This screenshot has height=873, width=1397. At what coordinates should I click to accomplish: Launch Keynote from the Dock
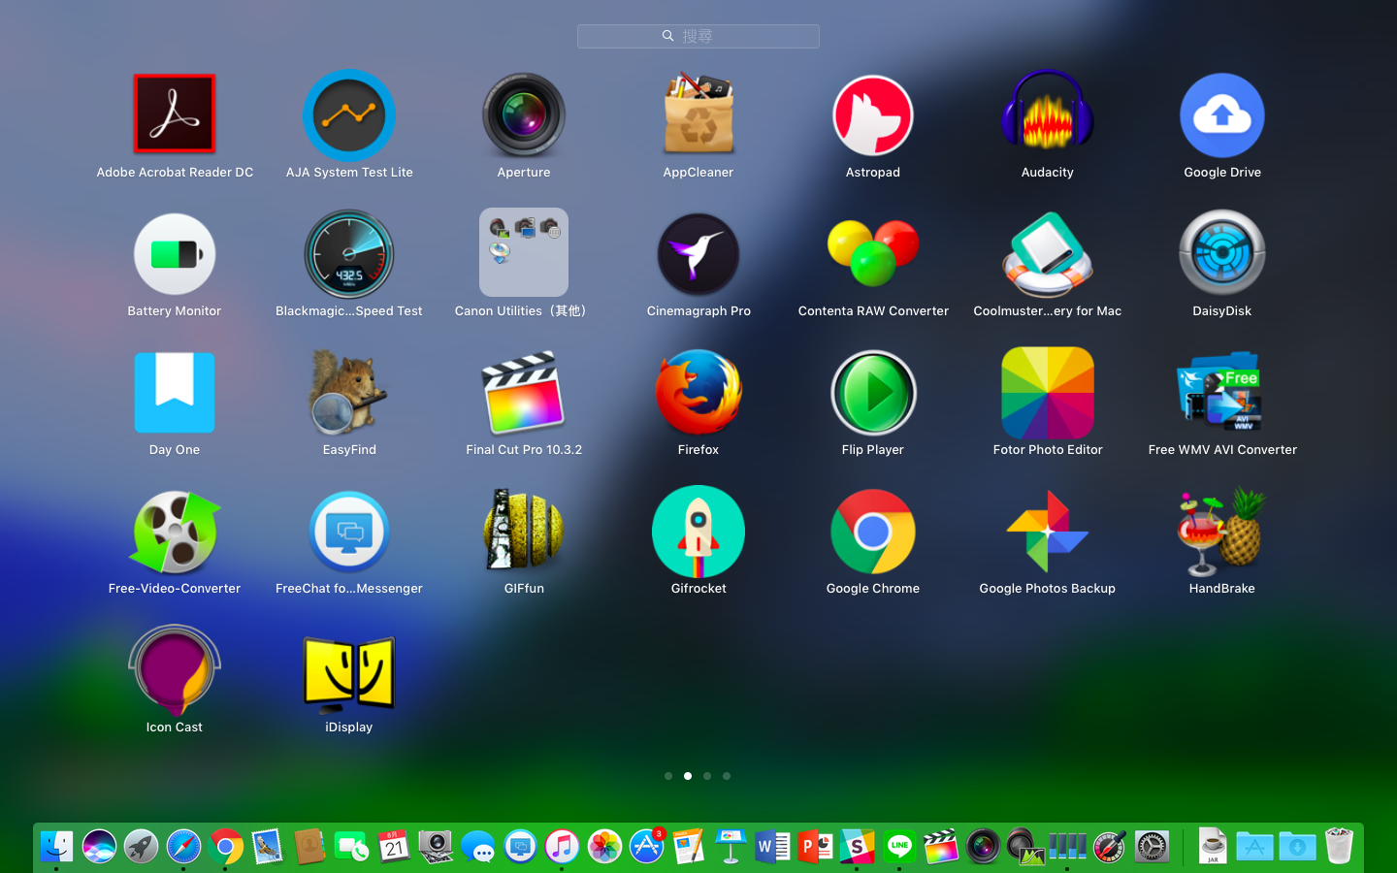(x=731, y=847)
